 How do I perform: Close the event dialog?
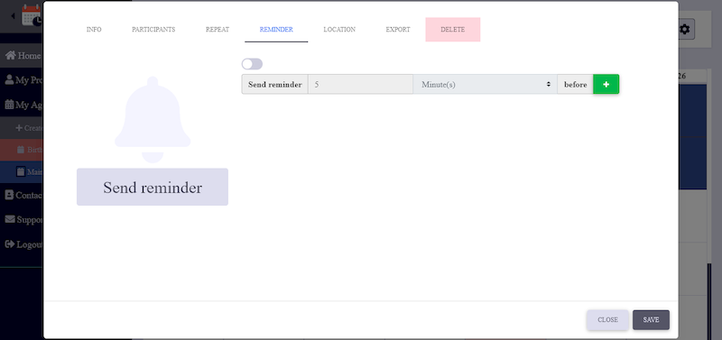point(607,320)
